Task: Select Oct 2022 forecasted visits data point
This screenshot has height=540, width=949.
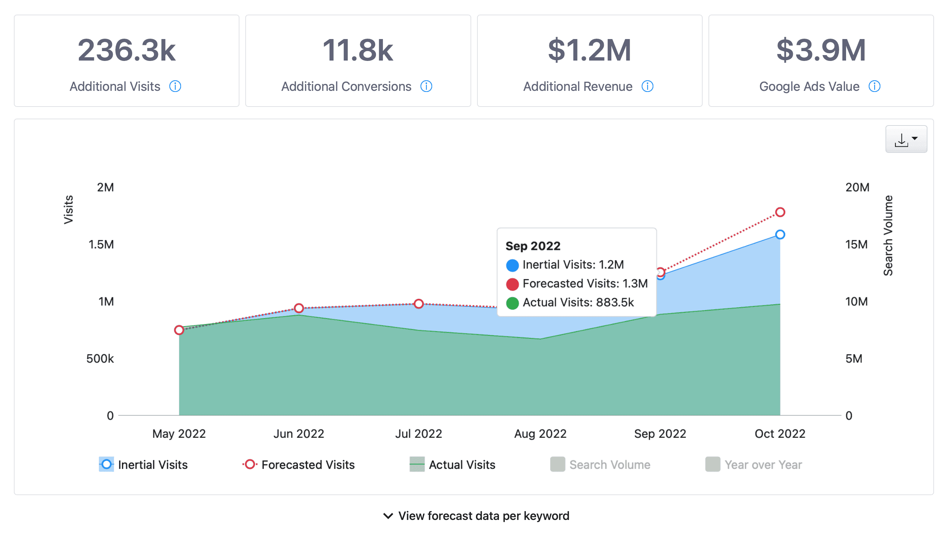Action: 780,212
